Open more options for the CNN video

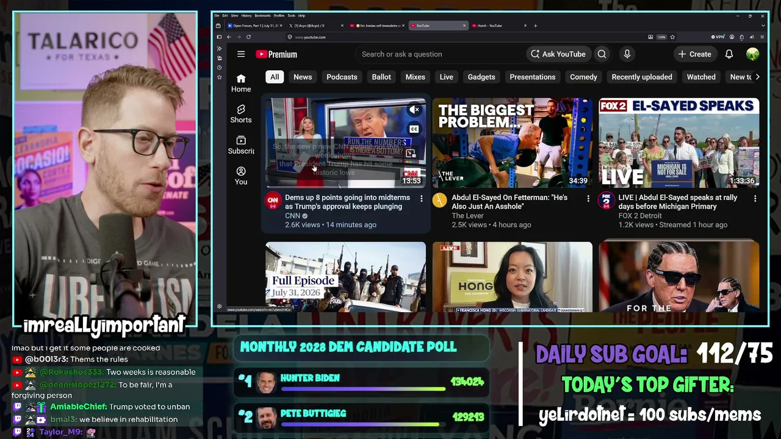421,198
